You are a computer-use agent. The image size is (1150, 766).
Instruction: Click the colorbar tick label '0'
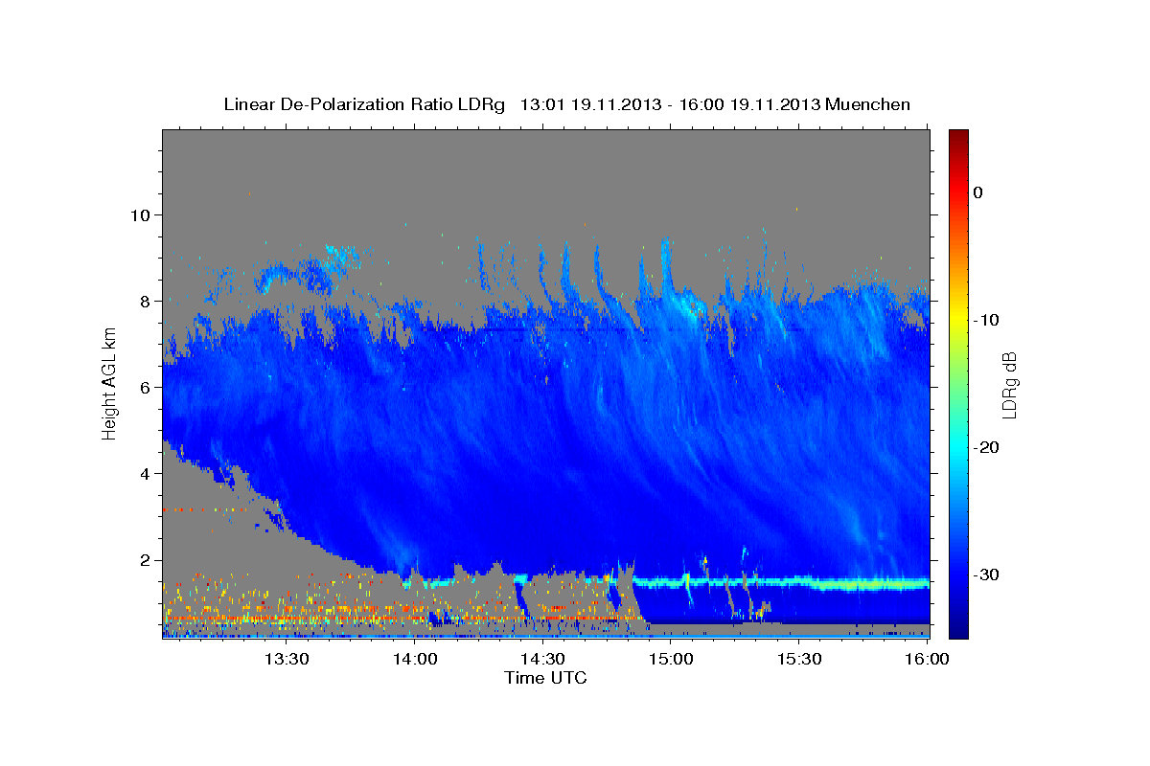(x=977, y=192)
